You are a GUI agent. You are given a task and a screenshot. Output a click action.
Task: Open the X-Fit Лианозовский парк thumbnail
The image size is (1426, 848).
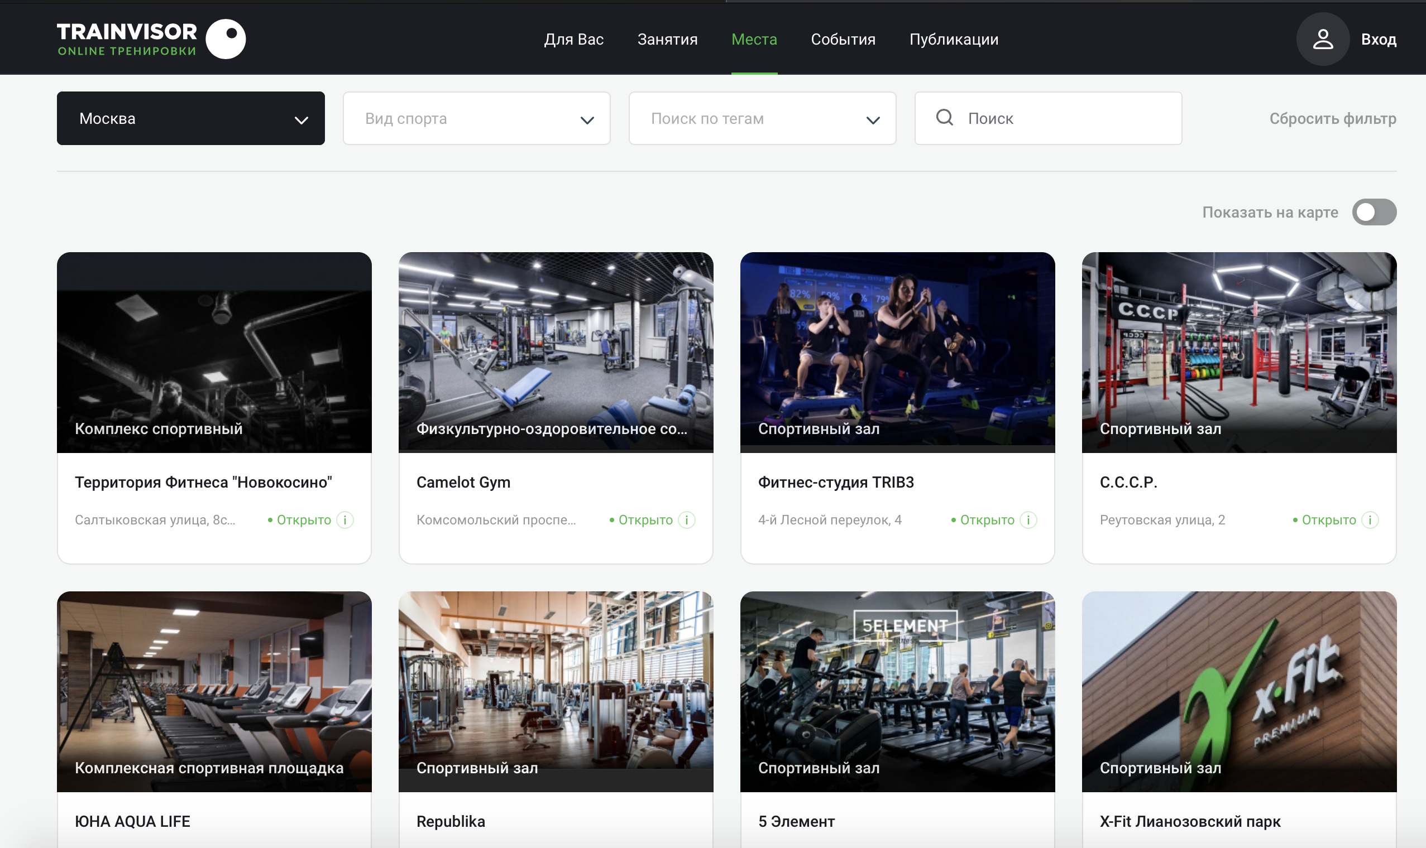point(1238,680)
